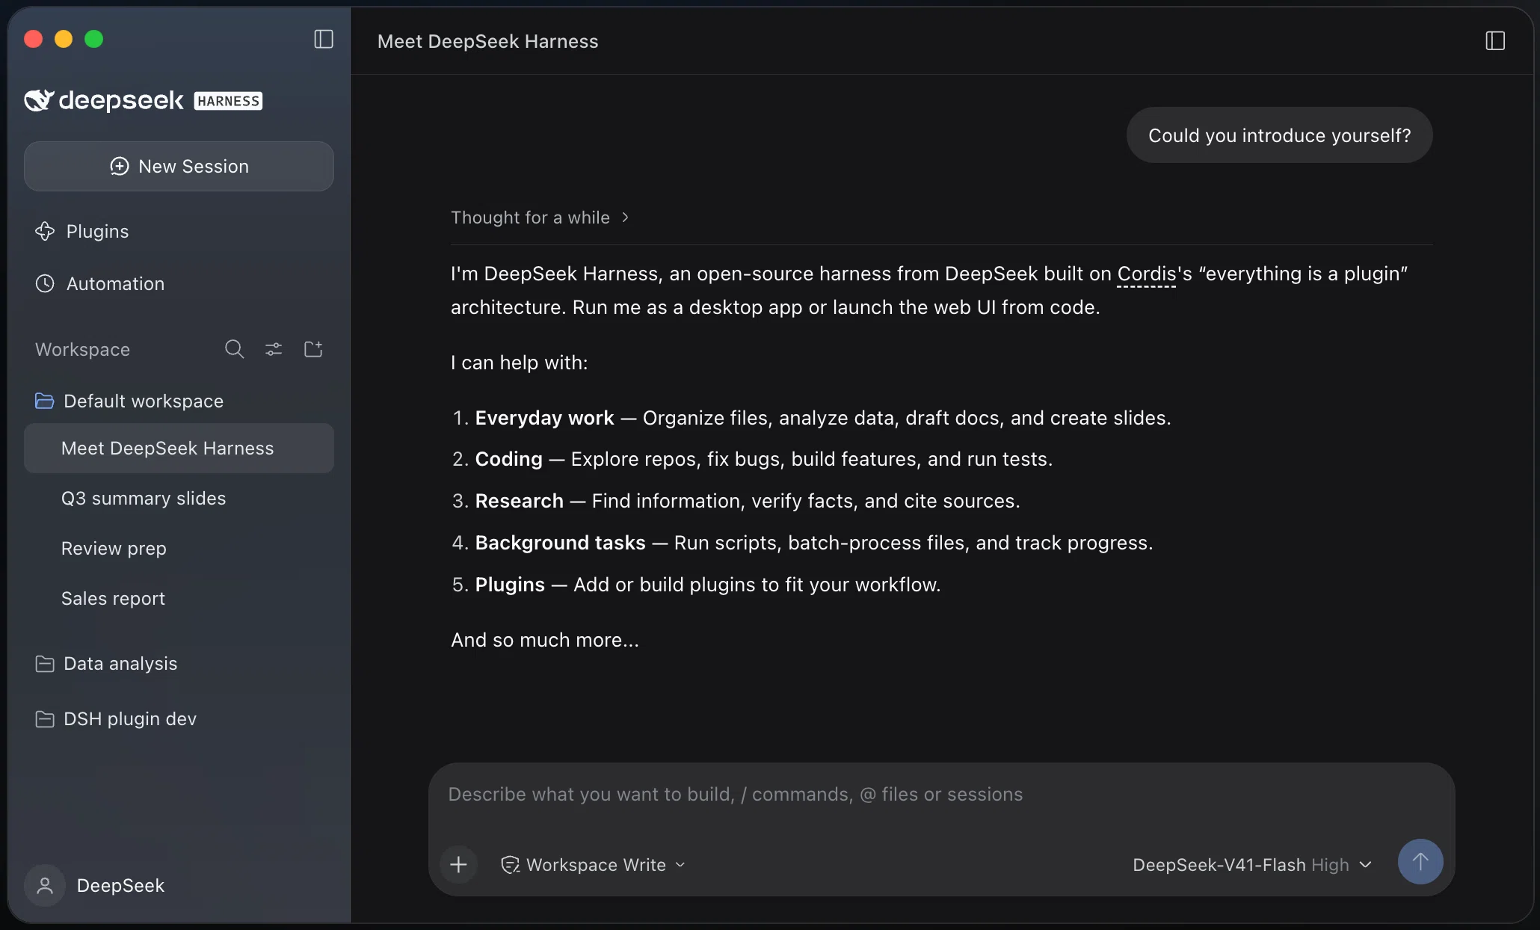Click the 'And so much more...' line
The image size is (1540, 930).
click(x=545, y=640)
